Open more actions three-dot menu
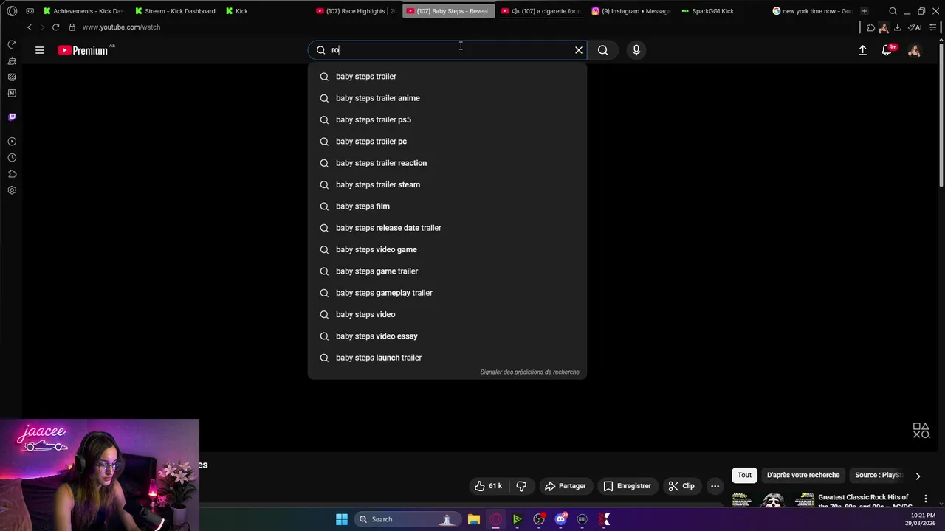945x531 pixels. coord(715,486)
